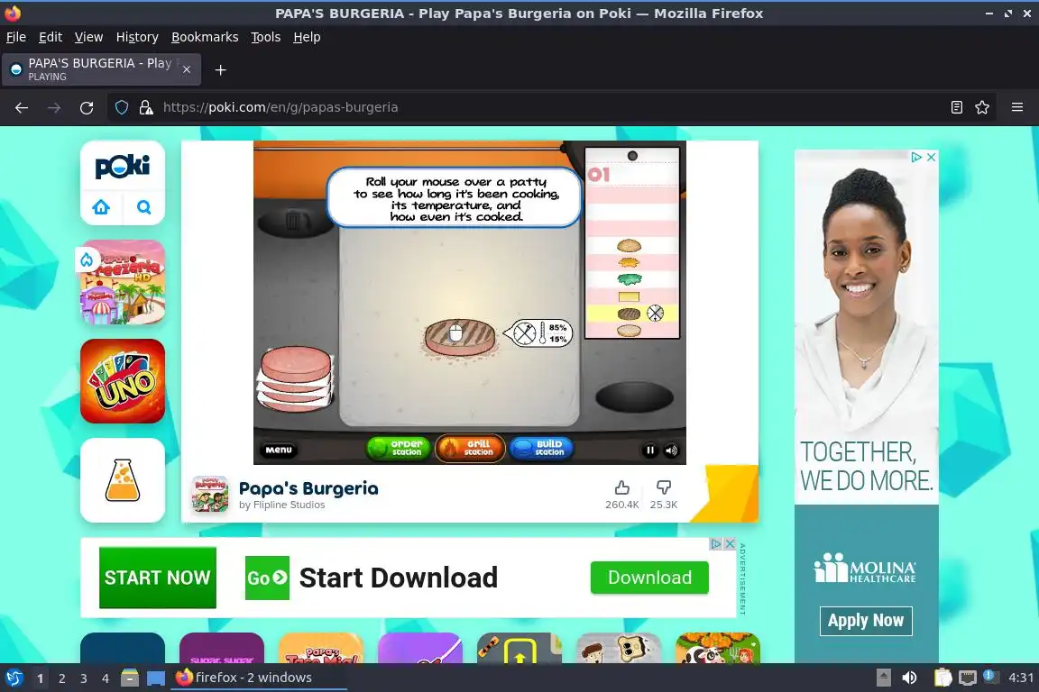Switch to the Grill Station
The image size is (1039, 692).
pyautogui.click(x=470, y=449)
